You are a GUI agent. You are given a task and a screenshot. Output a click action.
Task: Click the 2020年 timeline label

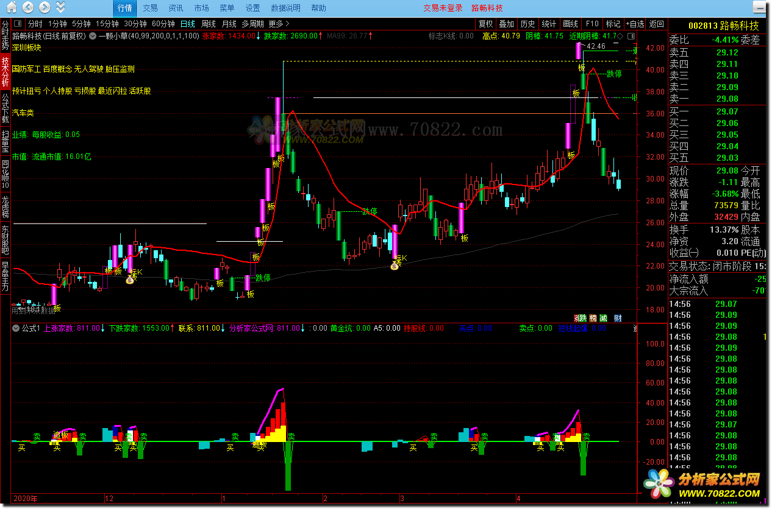click(26, 498)
